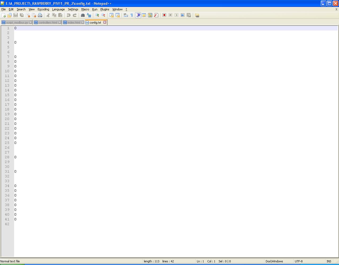The image size is (339, 265).
Task: Toggle synchronized horizontal scrolling
Action: click(x=118, y=15)
